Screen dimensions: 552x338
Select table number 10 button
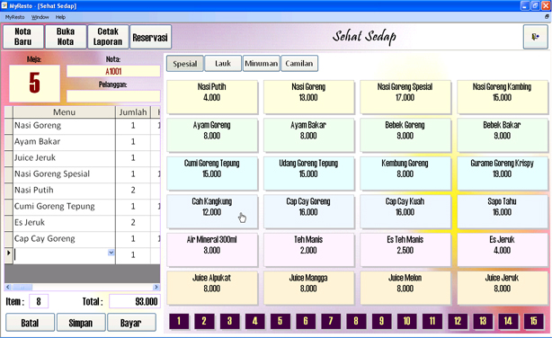(407, 321)
